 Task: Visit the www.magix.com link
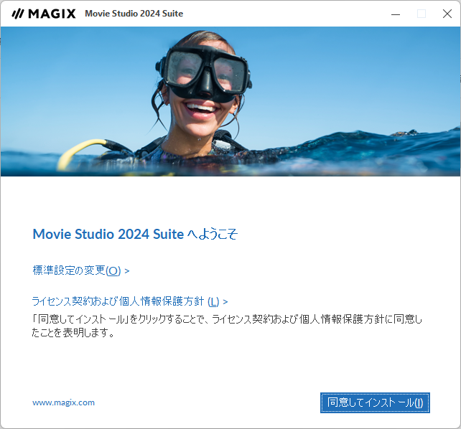point(63,402)
